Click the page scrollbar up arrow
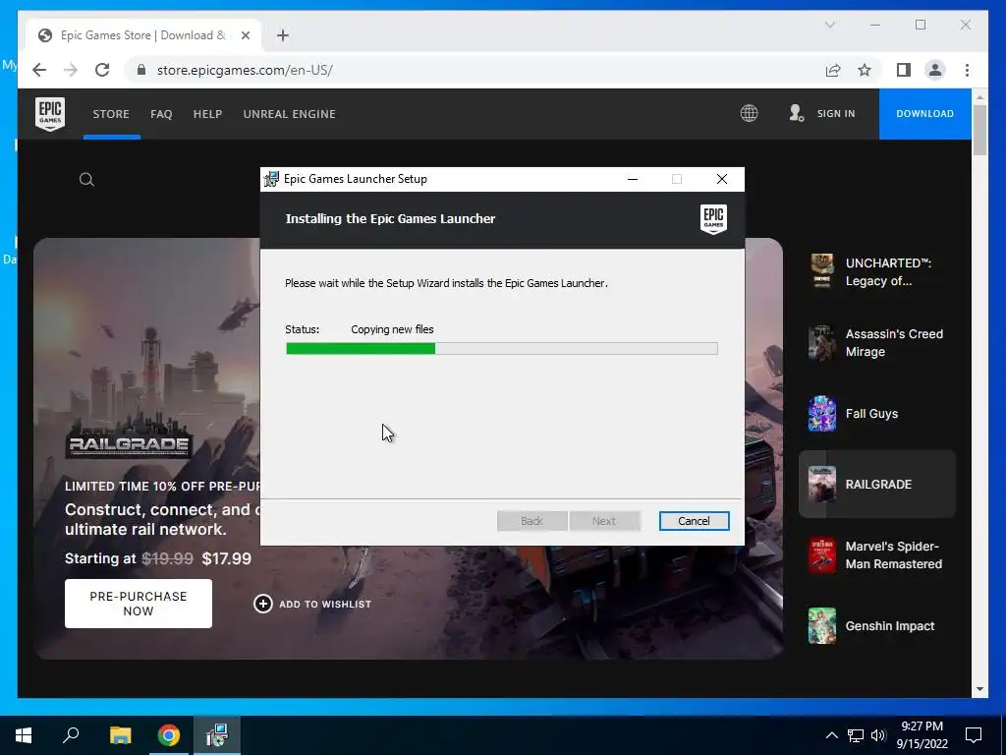1006x755 pixels. point(979,97)
